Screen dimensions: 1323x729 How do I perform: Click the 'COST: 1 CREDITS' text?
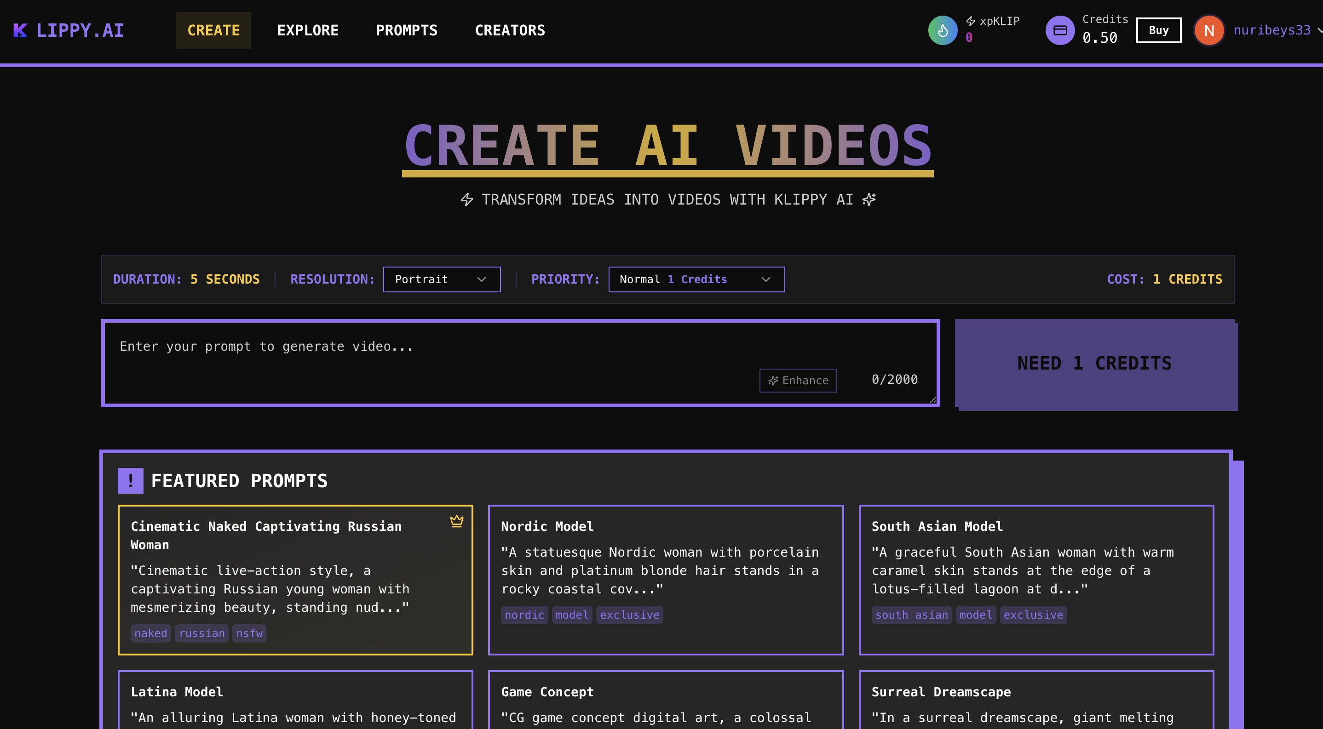[1164, 279]
